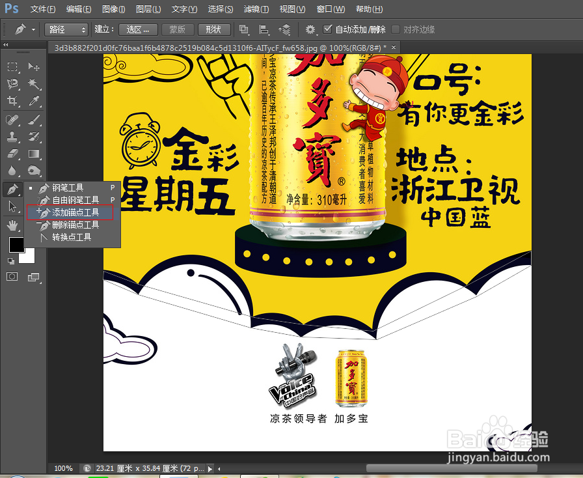Click the status bar document info icon
The height and width of the screenshot is (478, 583).
87,468
